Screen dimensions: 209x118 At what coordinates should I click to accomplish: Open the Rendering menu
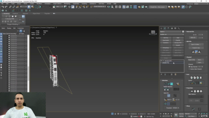point(67,4)
